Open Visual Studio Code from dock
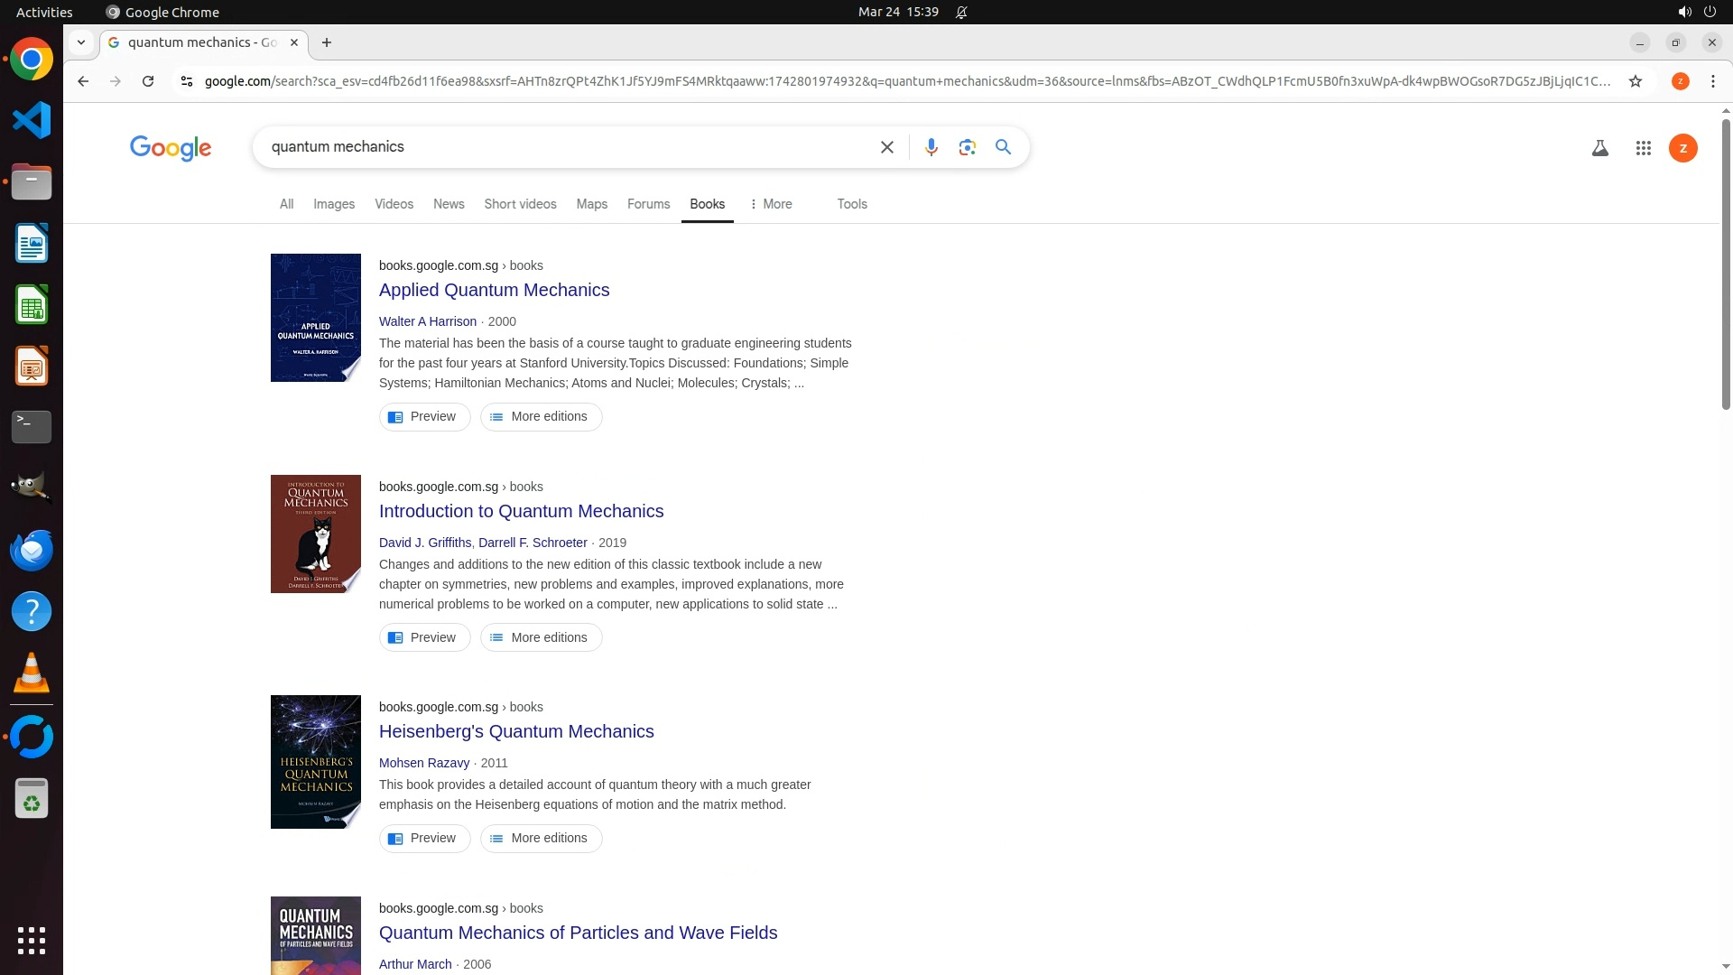The width and height of the screenshot is (1733, 975). tap(32, 120)
